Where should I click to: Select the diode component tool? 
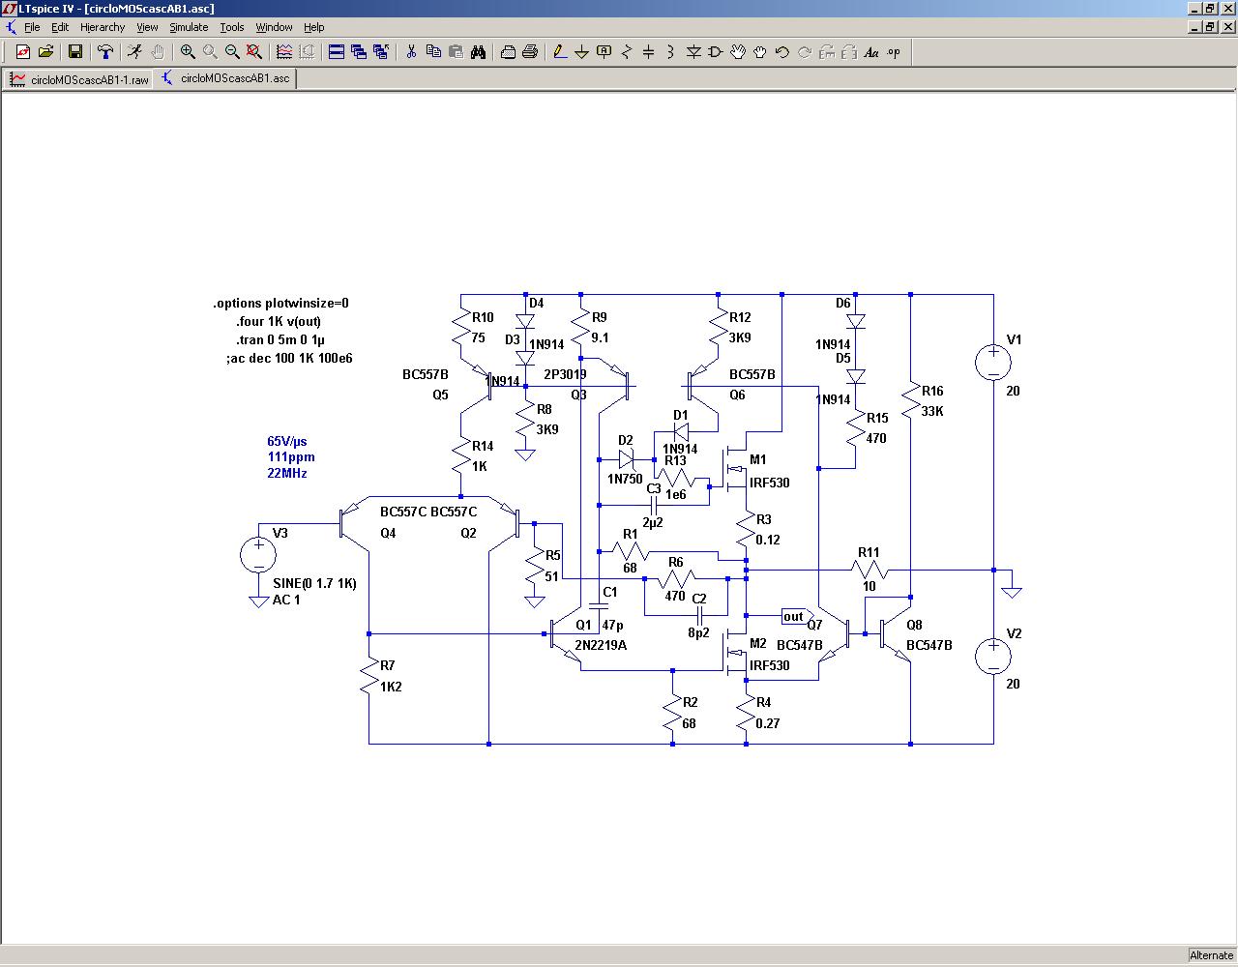tap(693, 52)
